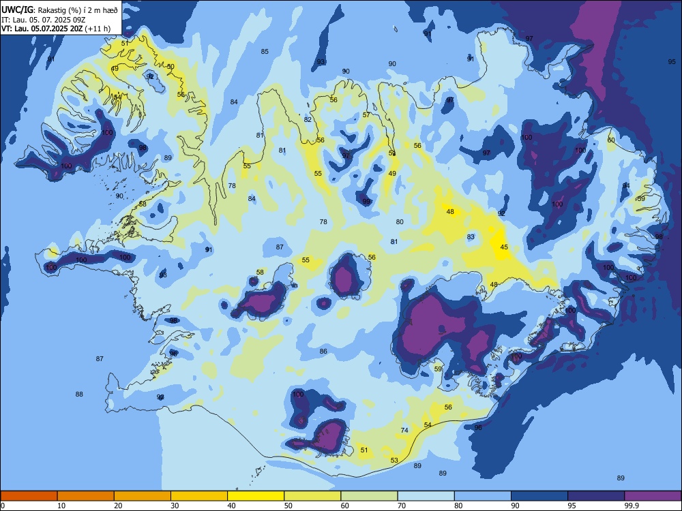Click the medium blue 80-90 legend swatch
The image size is (682, 511).
pos(482,496)
